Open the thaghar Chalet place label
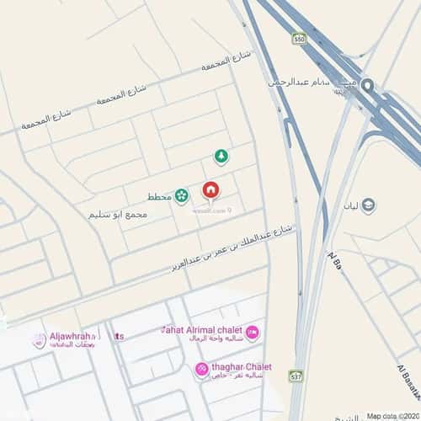 [x=242, y=370]
